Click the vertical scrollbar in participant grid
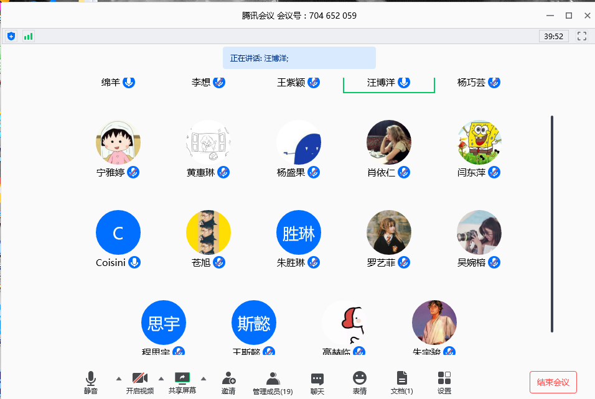Screen dimensions: 595x399 (552, 224)
